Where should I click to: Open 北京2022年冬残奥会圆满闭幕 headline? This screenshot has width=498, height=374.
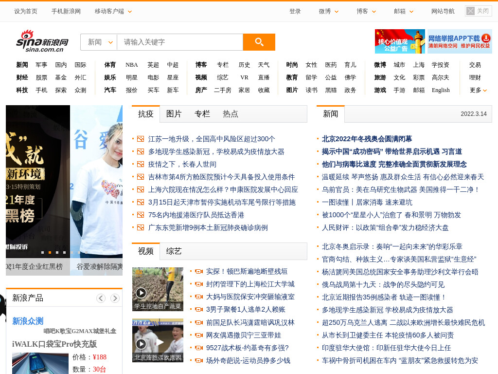367,139
